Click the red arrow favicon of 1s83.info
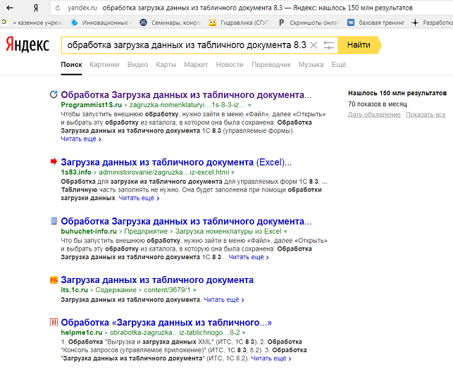 (54, 162)
